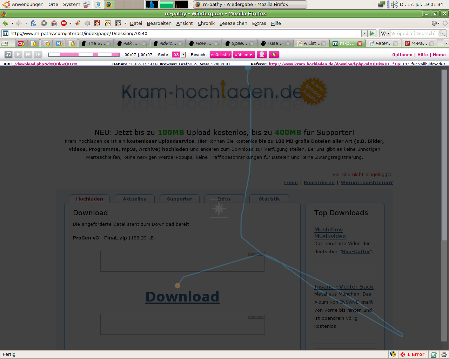Click the 1 Error indicator in status bar
The height and width of the screenshot is (359, 449).
pos(413,354)
